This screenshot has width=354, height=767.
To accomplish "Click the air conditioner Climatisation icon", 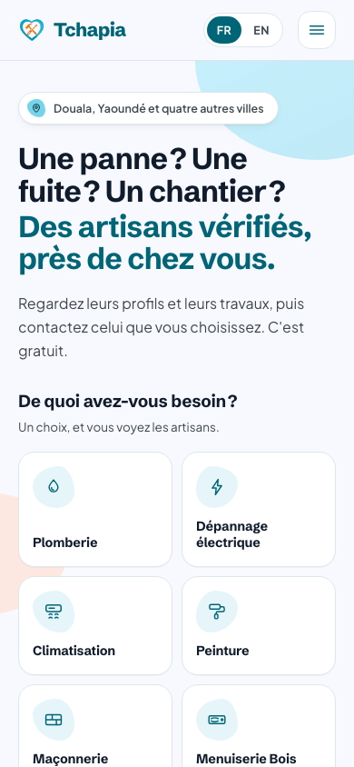I will pyautogui.click(x=54, y=612).
